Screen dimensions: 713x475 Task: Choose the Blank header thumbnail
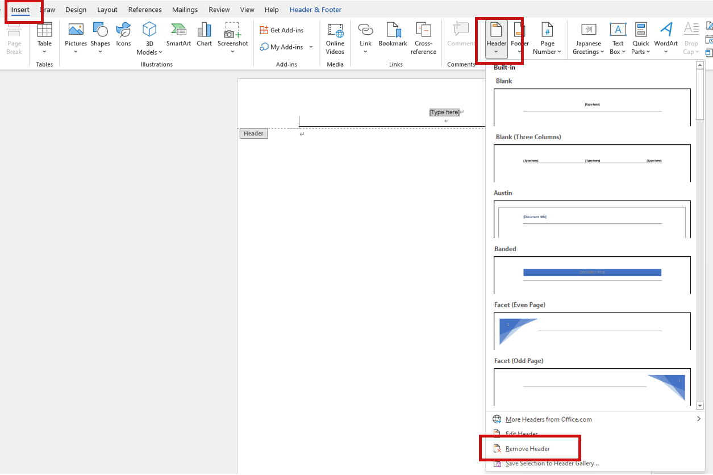pyautogui.click(x=592, y=107)
